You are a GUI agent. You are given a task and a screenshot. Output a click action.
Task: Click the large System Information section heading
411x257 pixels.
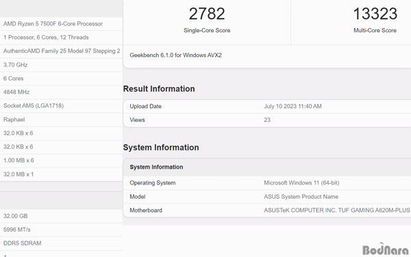tap(161, 147)
